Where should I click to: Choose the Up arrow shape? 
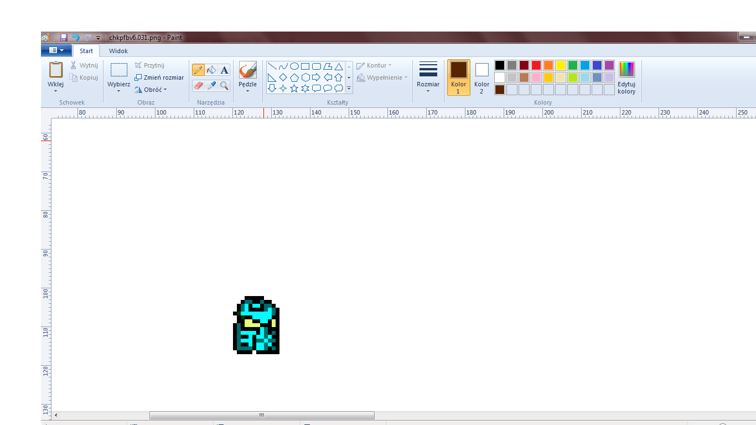(339, 77)
